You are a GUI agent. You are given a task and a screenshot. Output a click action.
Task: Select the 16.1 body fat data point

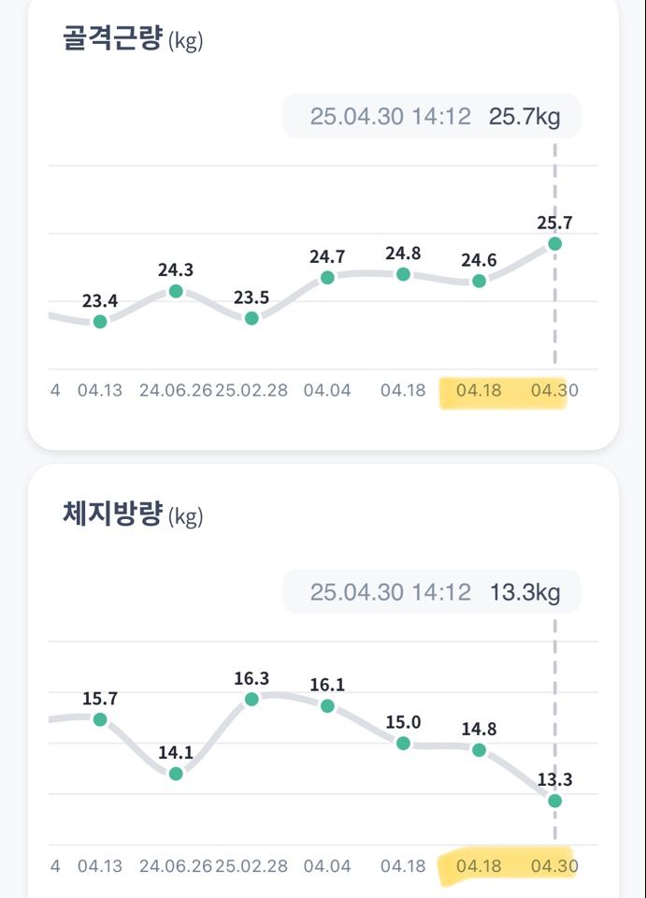(x=327, y=706)
